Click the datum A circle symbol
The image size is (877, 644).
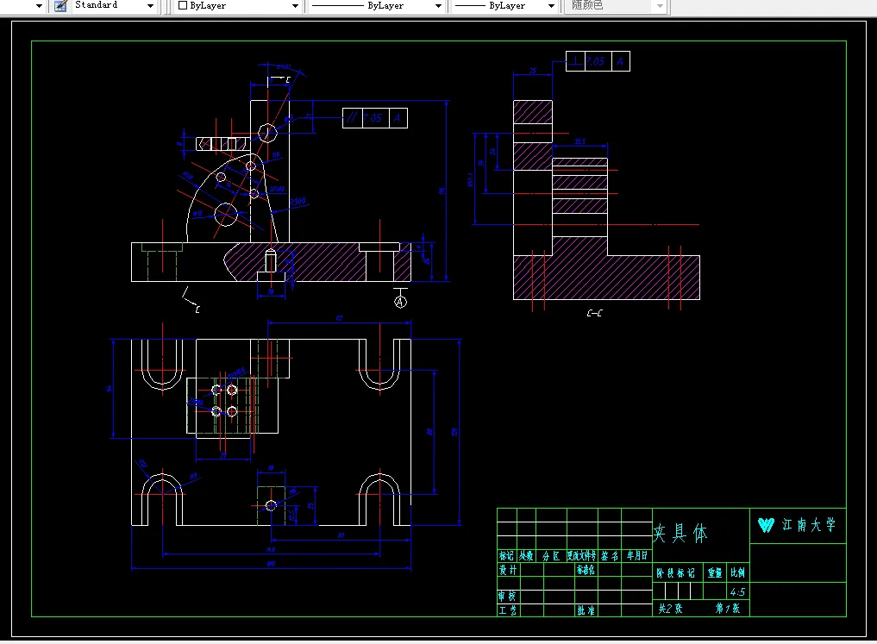[400, 302]
